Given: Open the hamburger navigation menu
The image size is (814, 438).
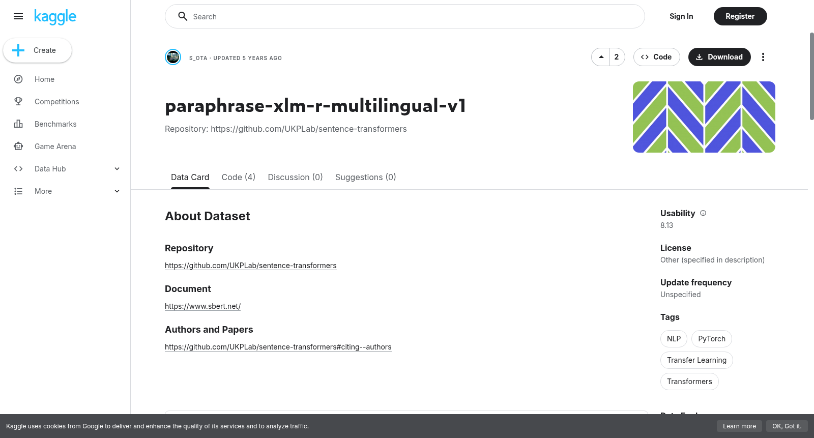Looking at the screenshot, I should 18,16.
